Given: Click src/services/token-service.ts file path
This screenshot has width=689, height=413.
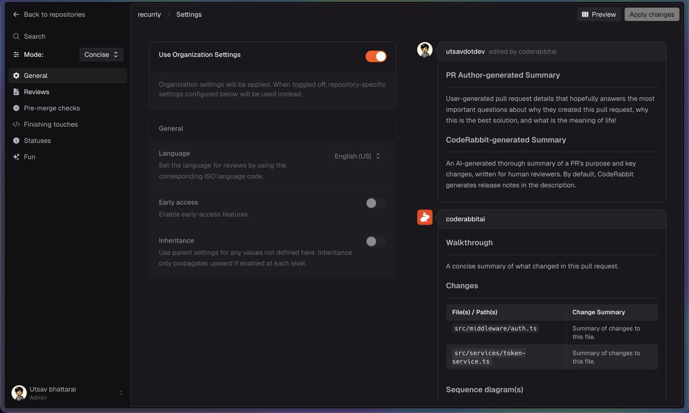Looking at the screenshot, I should [489, 357].
